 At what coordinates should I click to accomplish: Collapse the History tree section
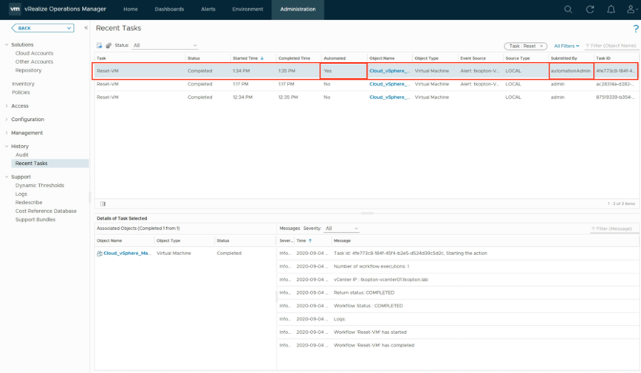[7, 146]
